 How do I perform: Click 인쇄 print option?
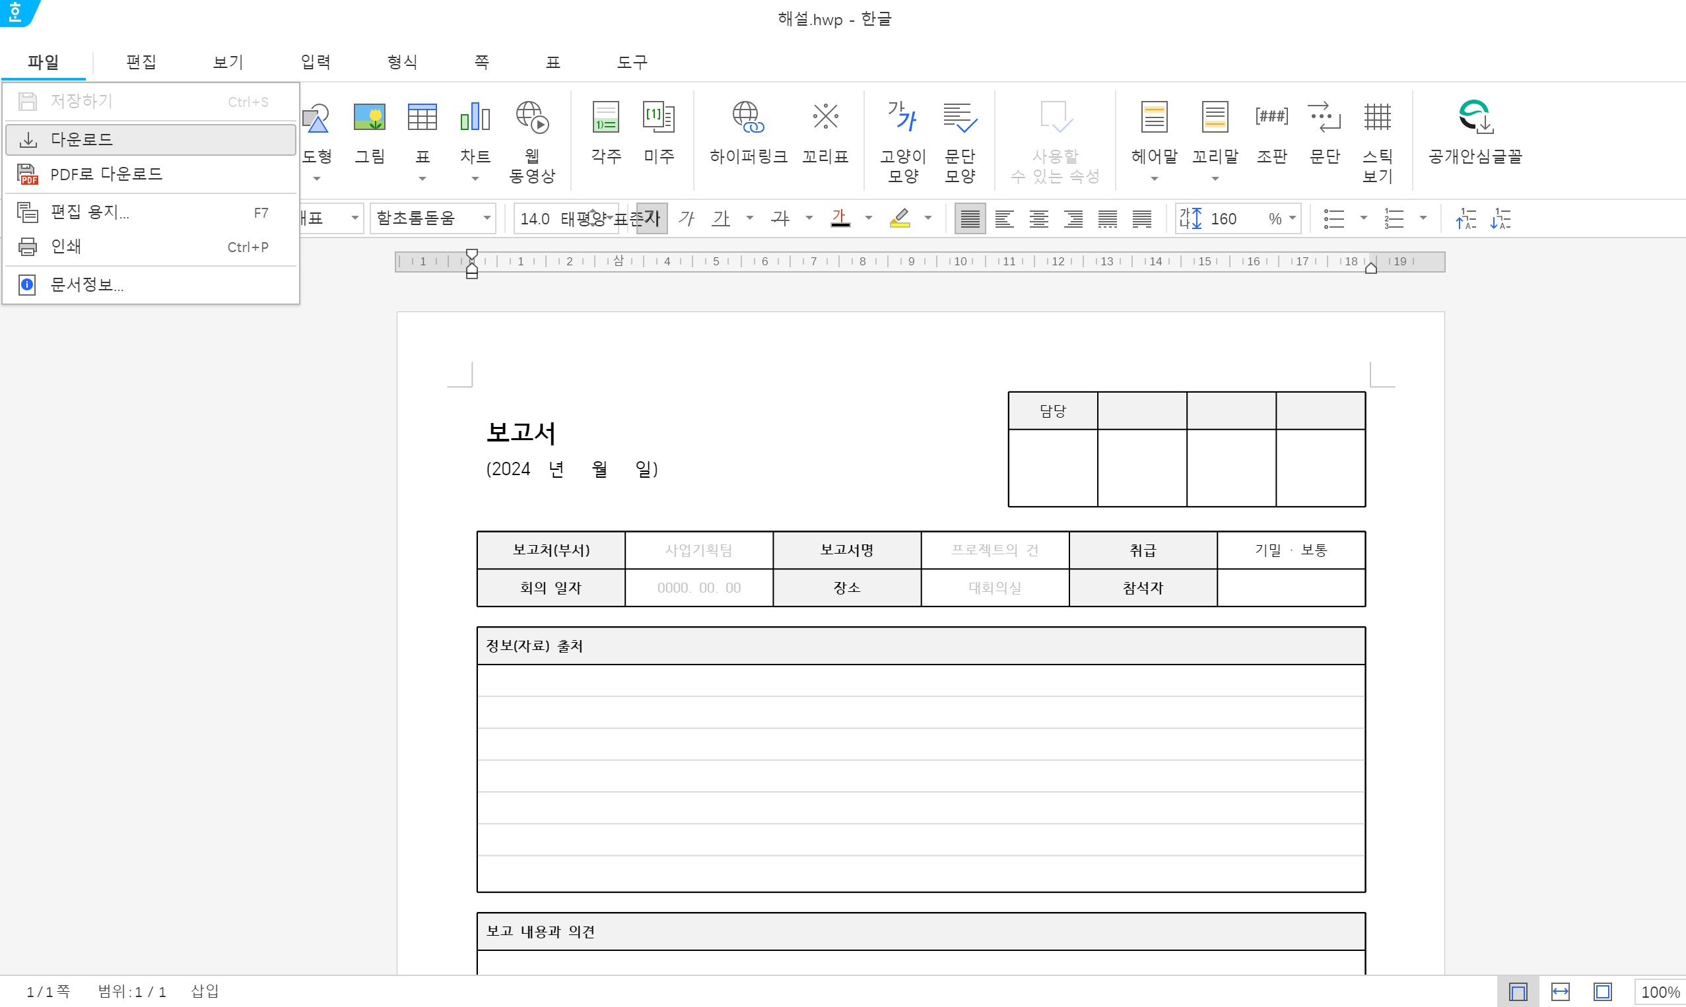[66, 246]
